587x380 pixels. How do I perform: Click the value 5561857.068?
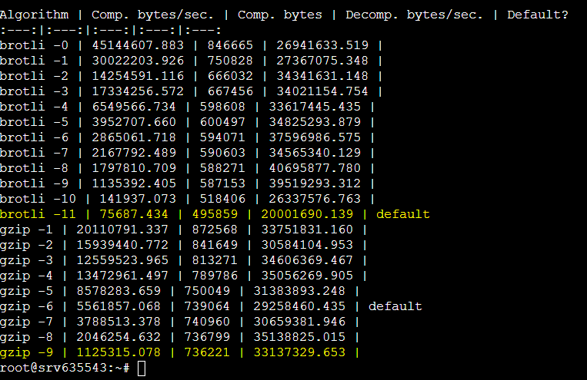tap(118, 306)
